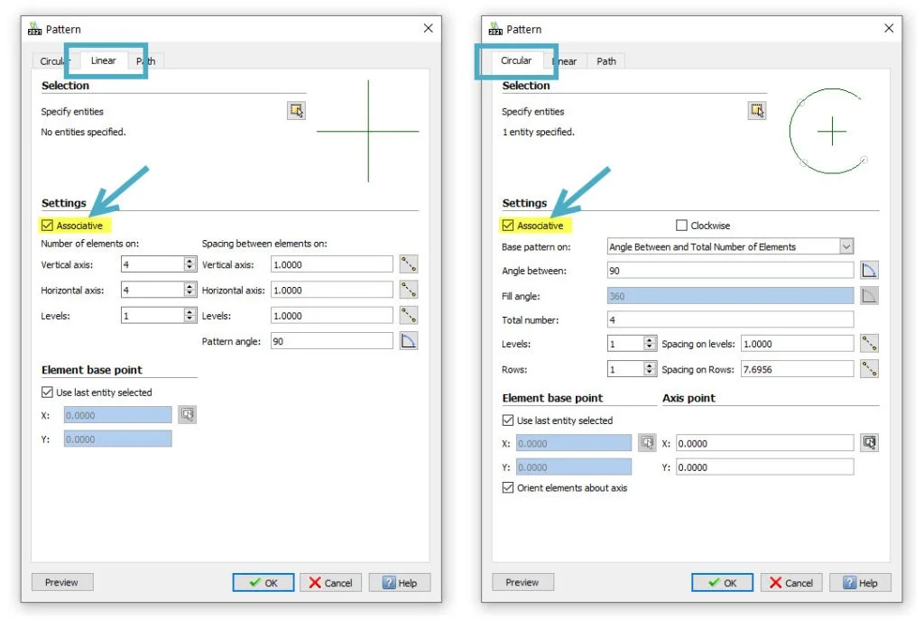This screenshot has width=924, height=619.
Task: Click Specify entities picker in the Linear dialog
Action: (x=296, y=111)
